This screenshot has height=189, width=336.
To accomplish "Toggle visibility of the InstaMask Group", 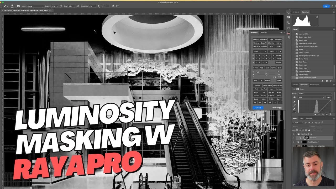I will 294,134.
